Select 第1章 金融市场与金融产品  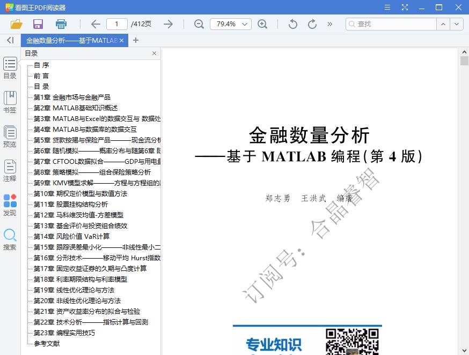pos(72,97)
